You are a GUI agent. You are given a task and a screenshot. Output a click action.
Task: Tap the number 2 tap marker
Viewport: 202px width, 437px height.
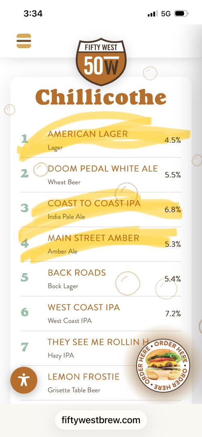[x=25, y=173]
